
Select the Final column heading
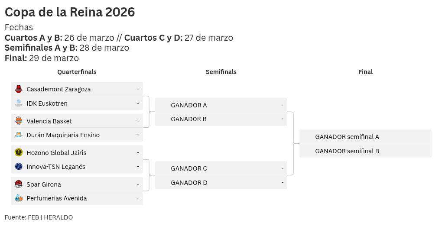pos(365,72)
